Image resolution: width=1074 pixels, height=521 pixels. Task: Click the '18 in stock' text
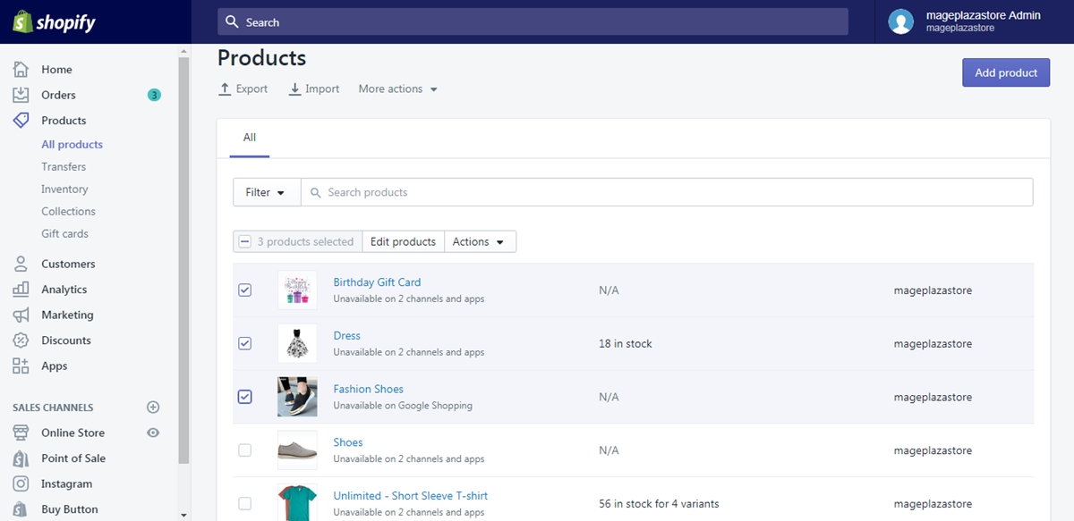[626, 344]
